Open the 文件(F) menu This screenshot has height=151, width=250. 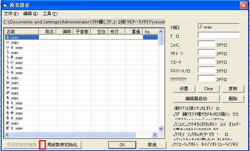11,14
